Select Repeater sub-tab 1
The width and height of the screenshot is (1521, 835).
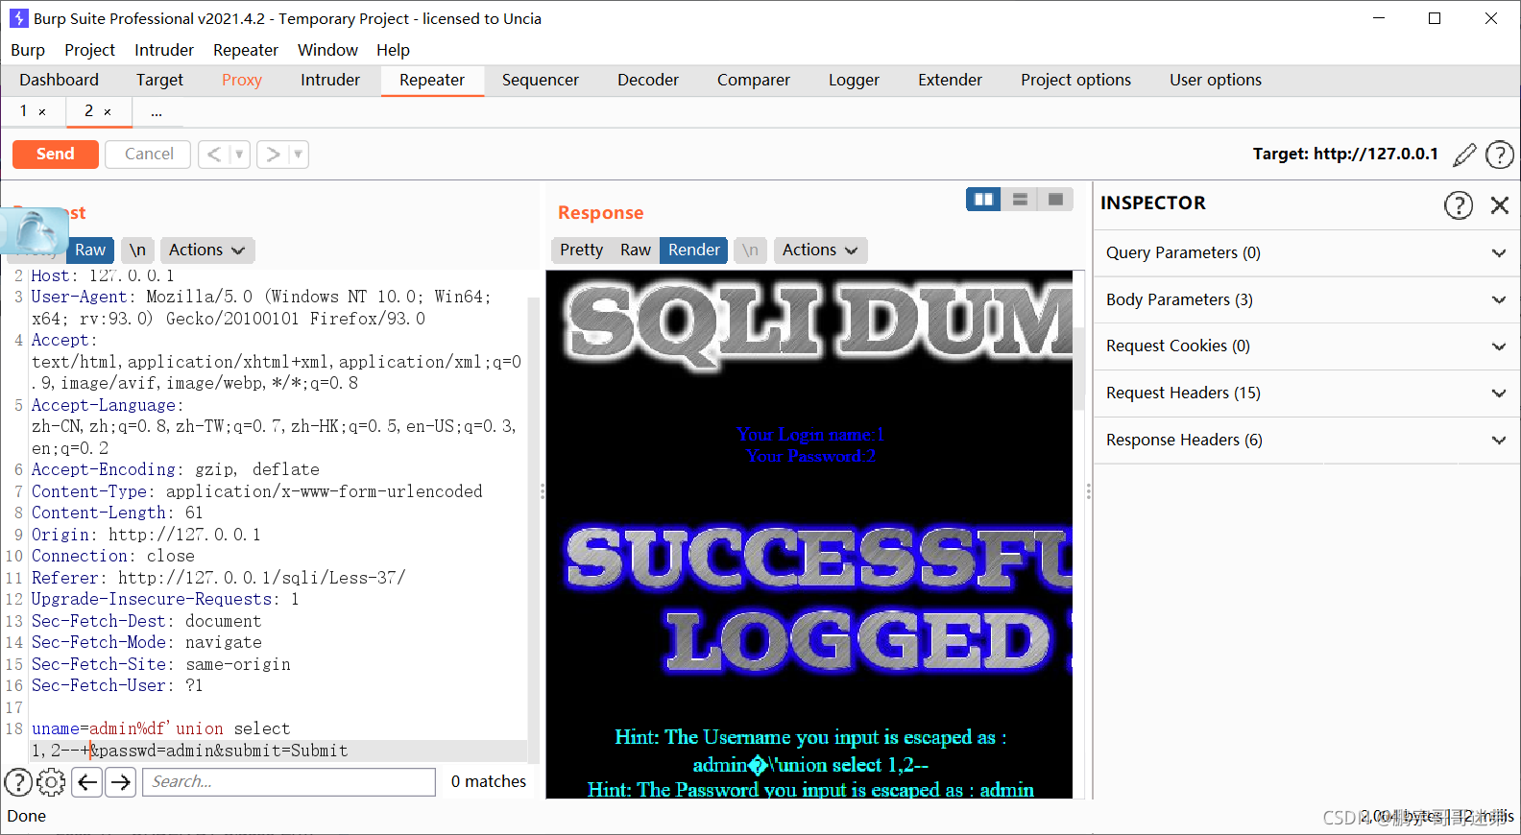[x=24, y=111]
